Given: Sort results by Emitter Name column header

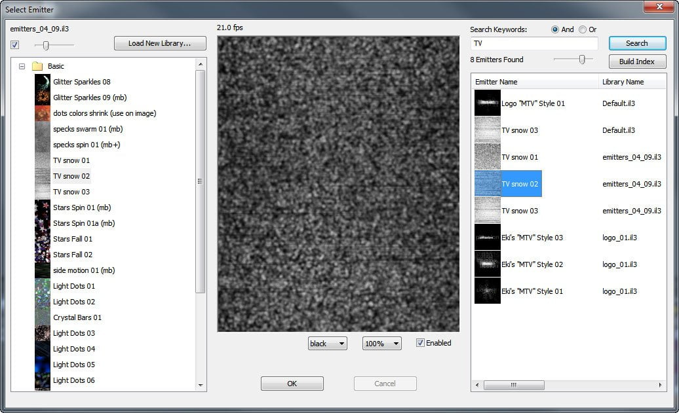Looking at the screenshot, I should pyautogui.click(x=534, y=82).
